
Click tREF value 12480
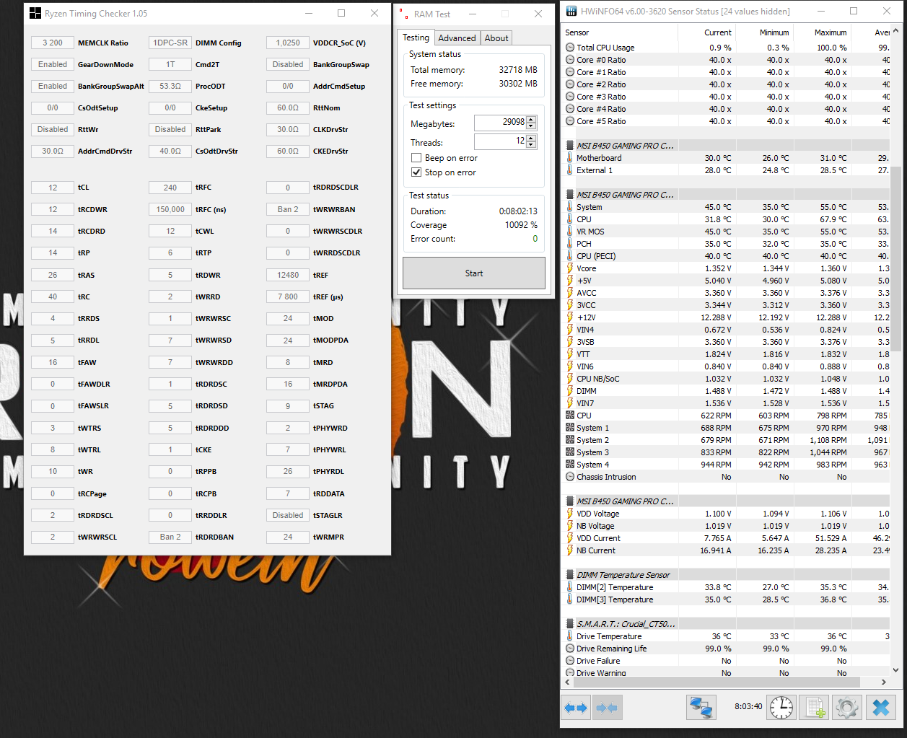(288, 275)
